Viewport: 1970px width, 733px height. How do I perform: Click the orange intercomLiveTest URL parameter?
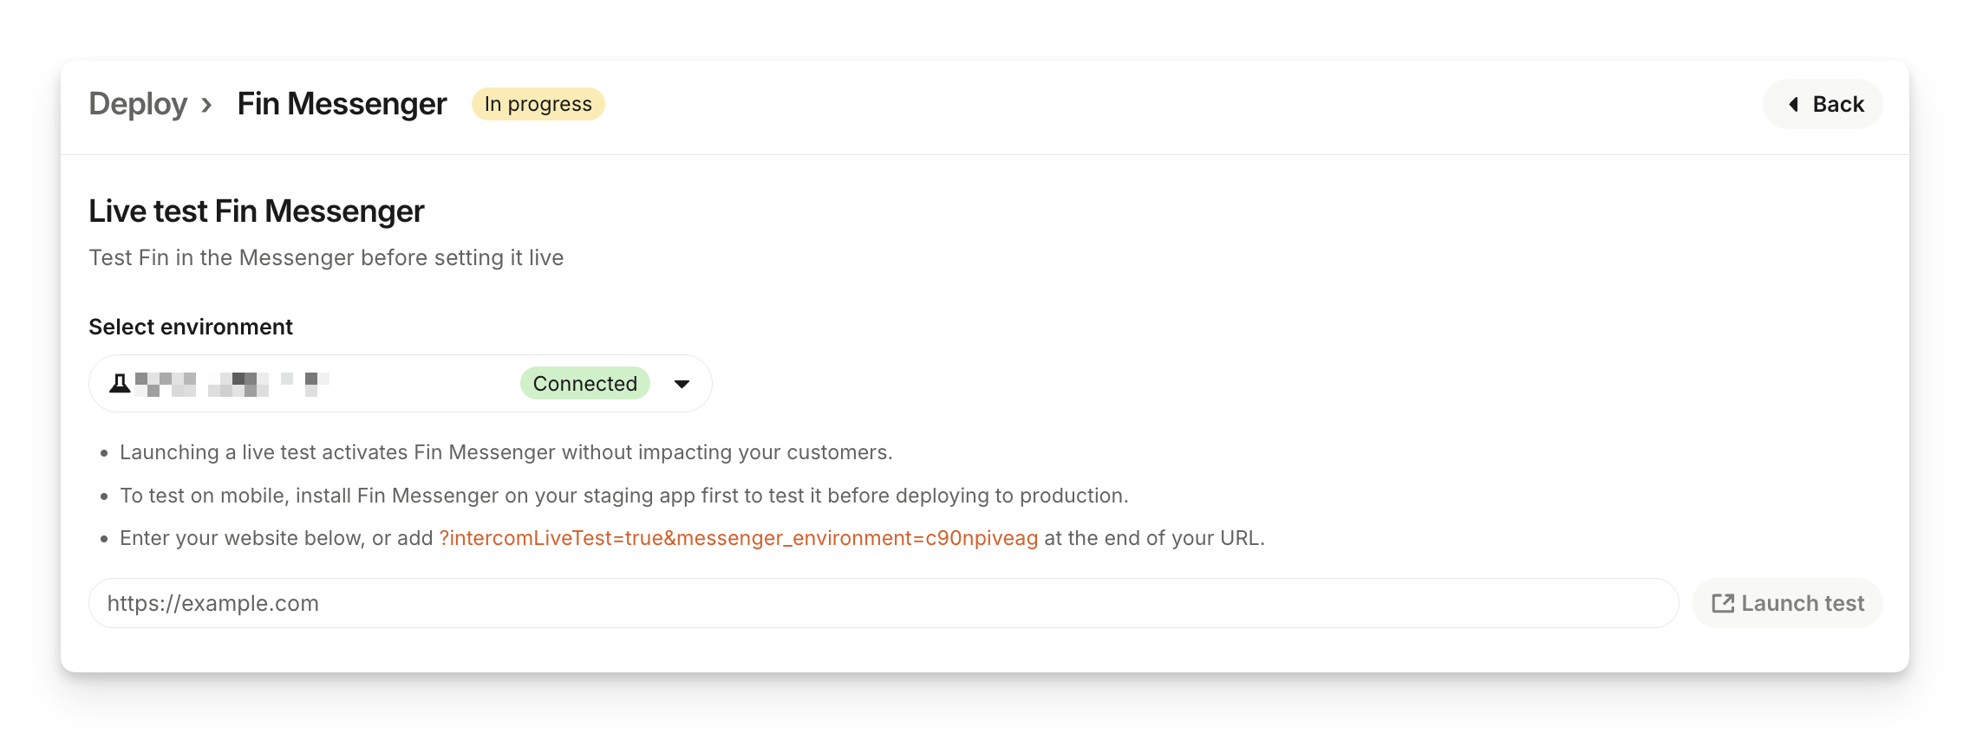tap(738, 538)
